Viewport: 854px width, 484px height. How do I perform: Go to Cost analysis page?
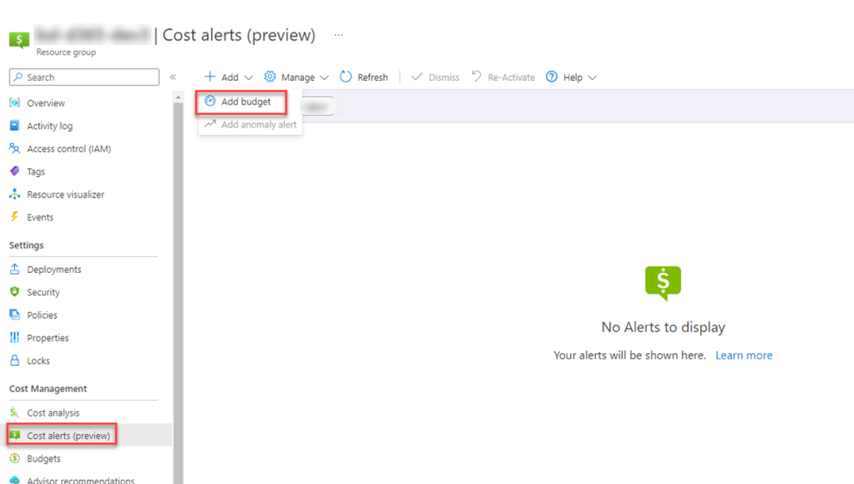[53, 413]
